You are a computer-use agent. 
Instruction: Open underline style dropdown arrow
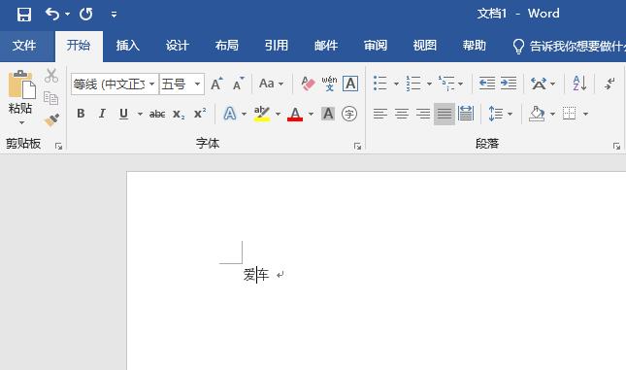click(140, 115)
